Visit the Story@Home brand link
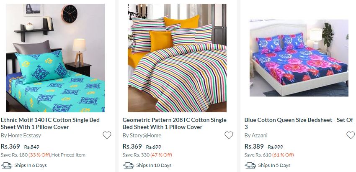The width and height of the screenshot is (356, 172). tap(142, 136)
